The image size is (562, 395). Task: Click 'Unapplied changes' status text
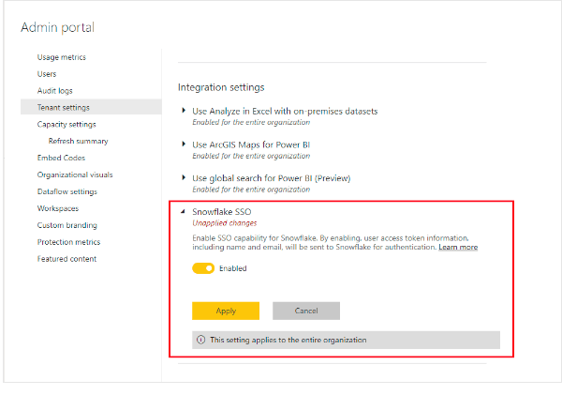(x=225, y=223)
